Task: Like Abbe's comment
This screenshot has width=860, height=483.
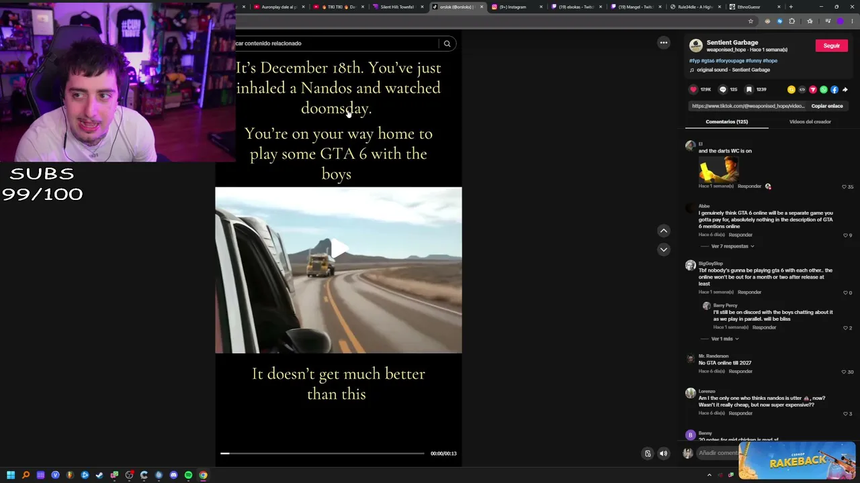Action: point(845,235)
